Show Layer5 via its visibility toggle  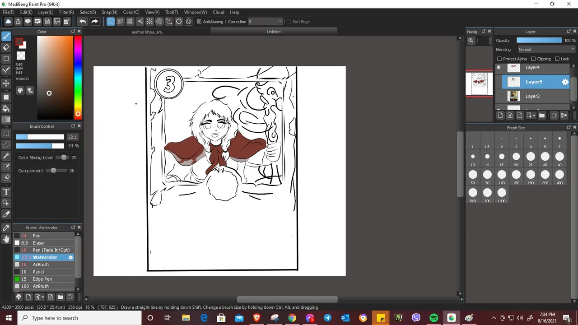[499, 82]
